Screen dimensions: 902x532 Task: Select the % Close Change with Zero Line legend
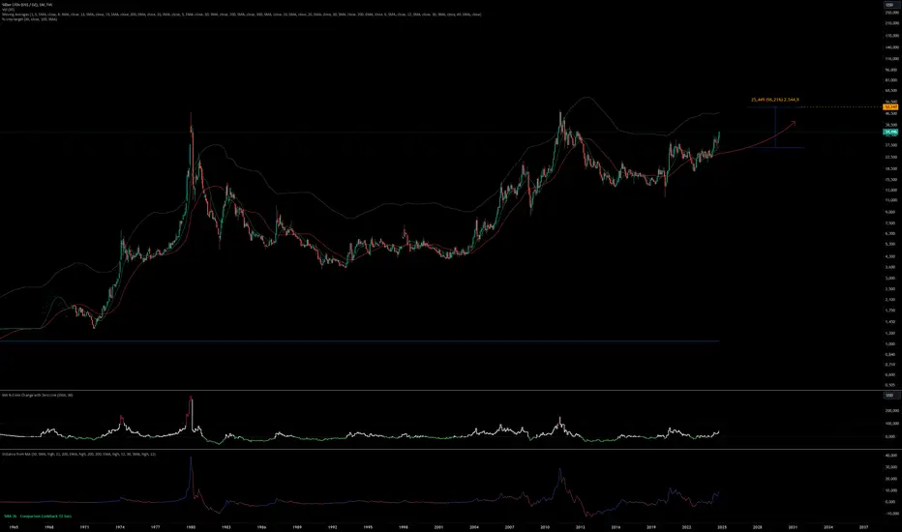pyautogui.click(x=38, y=395)
